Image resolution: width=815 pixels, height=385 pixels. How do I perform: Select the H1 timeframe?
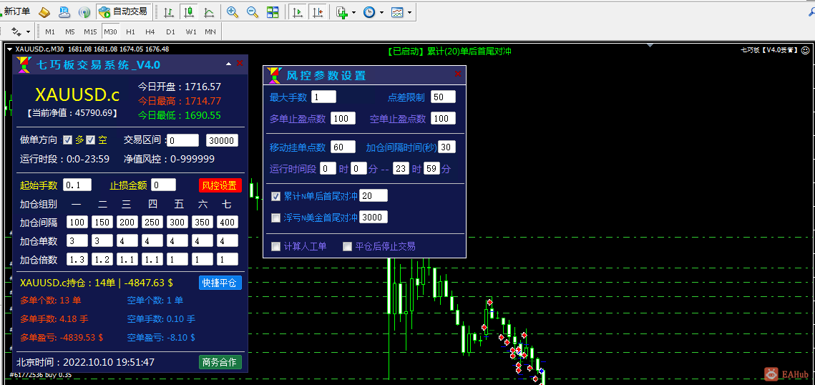[130, 31]
